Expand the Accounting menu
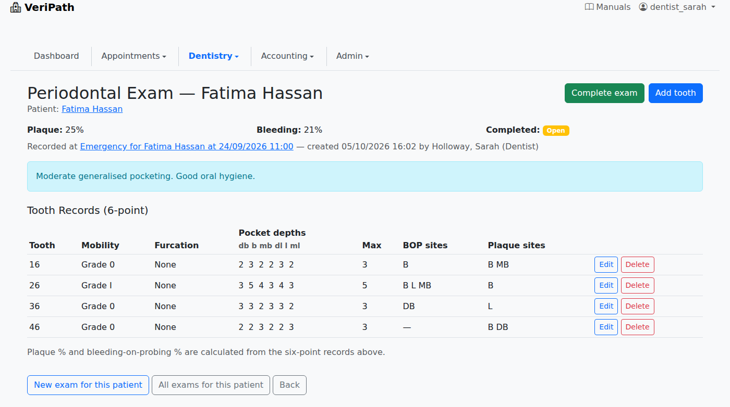The height and width of the screenshot is (407, 730). point(287,56)
